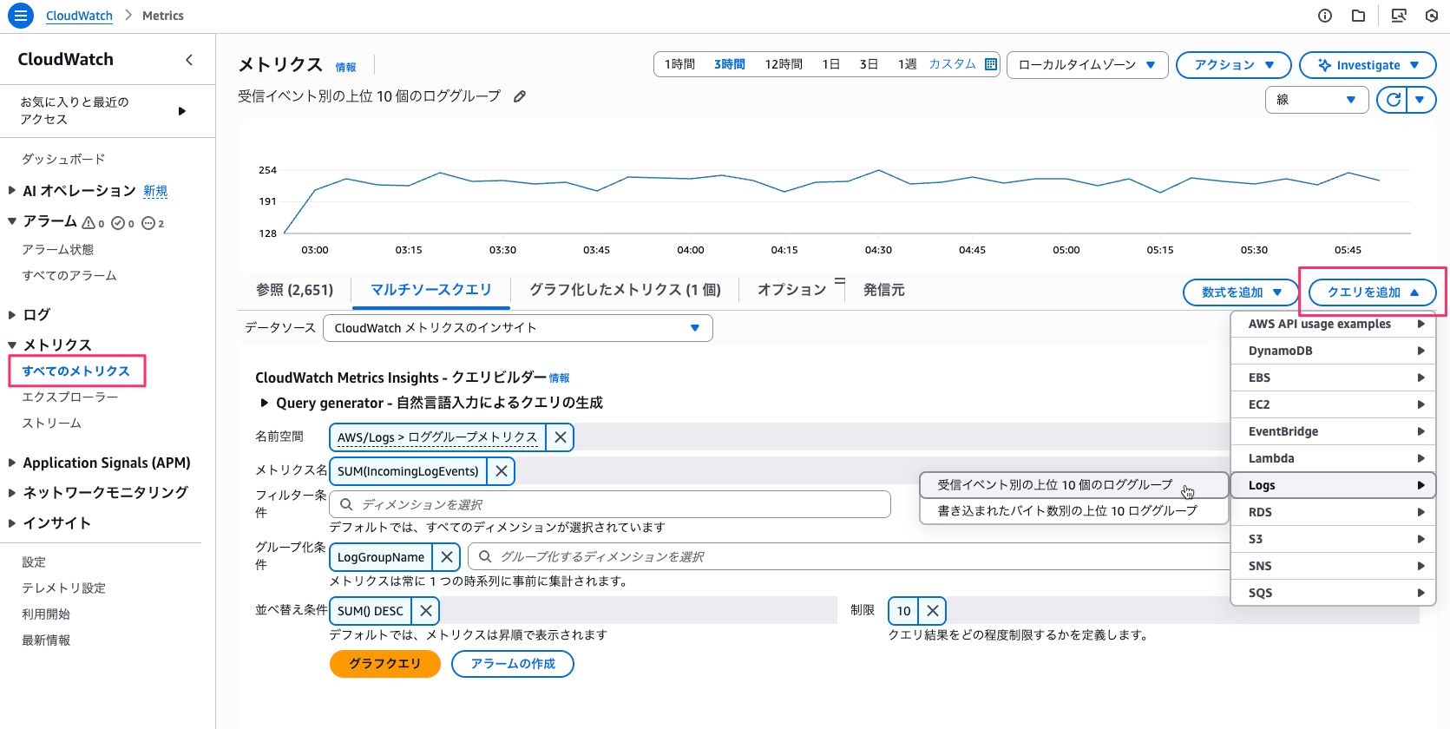Viewport: 1450px width, 729px height.
Task: Expand the インサイト section
Action: coord(12,522)
